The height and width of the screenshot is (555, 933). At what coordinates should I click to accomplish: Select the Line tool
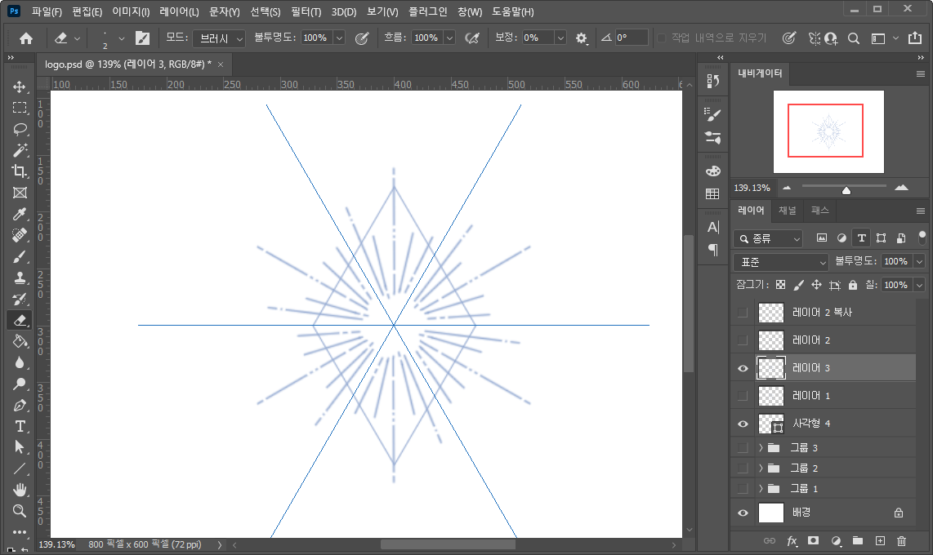[20, 468]
